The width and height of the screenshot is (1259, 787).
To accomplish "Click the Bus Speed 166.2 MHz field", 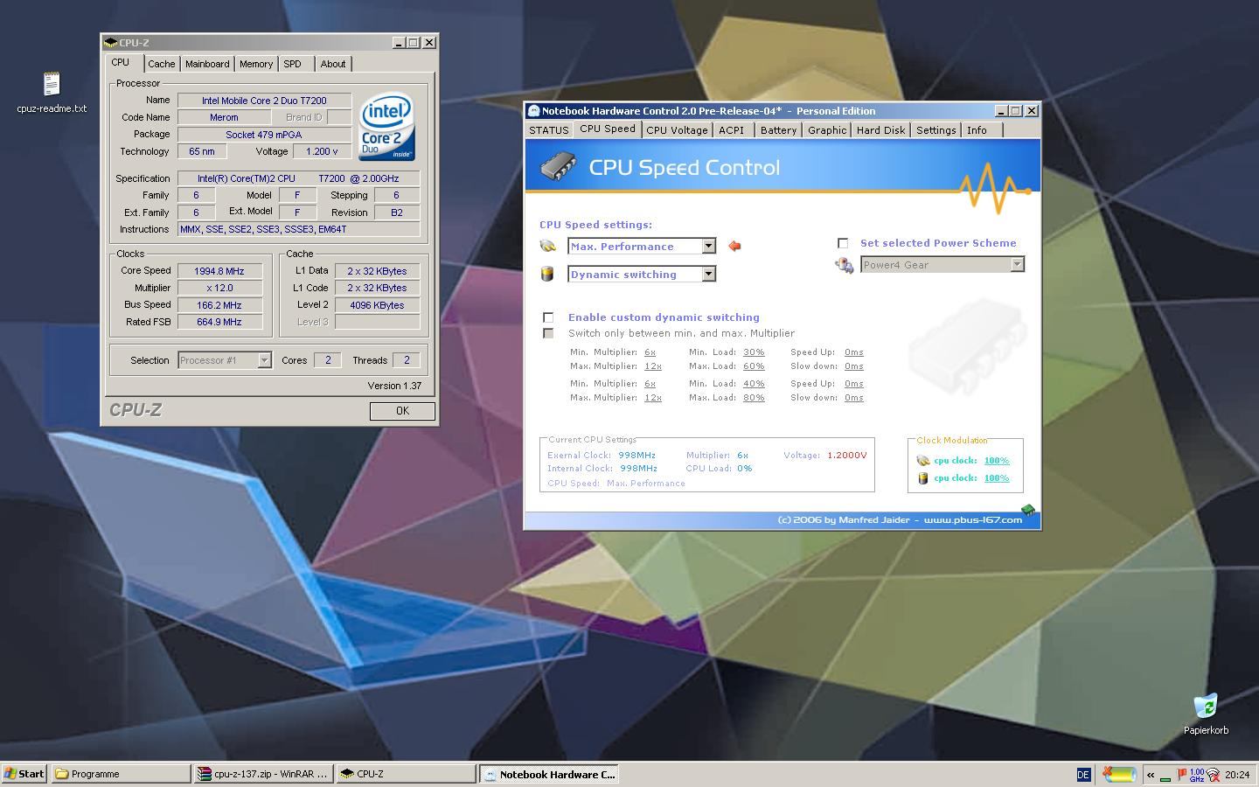I will pyautogui.click(x=219, y=305).
